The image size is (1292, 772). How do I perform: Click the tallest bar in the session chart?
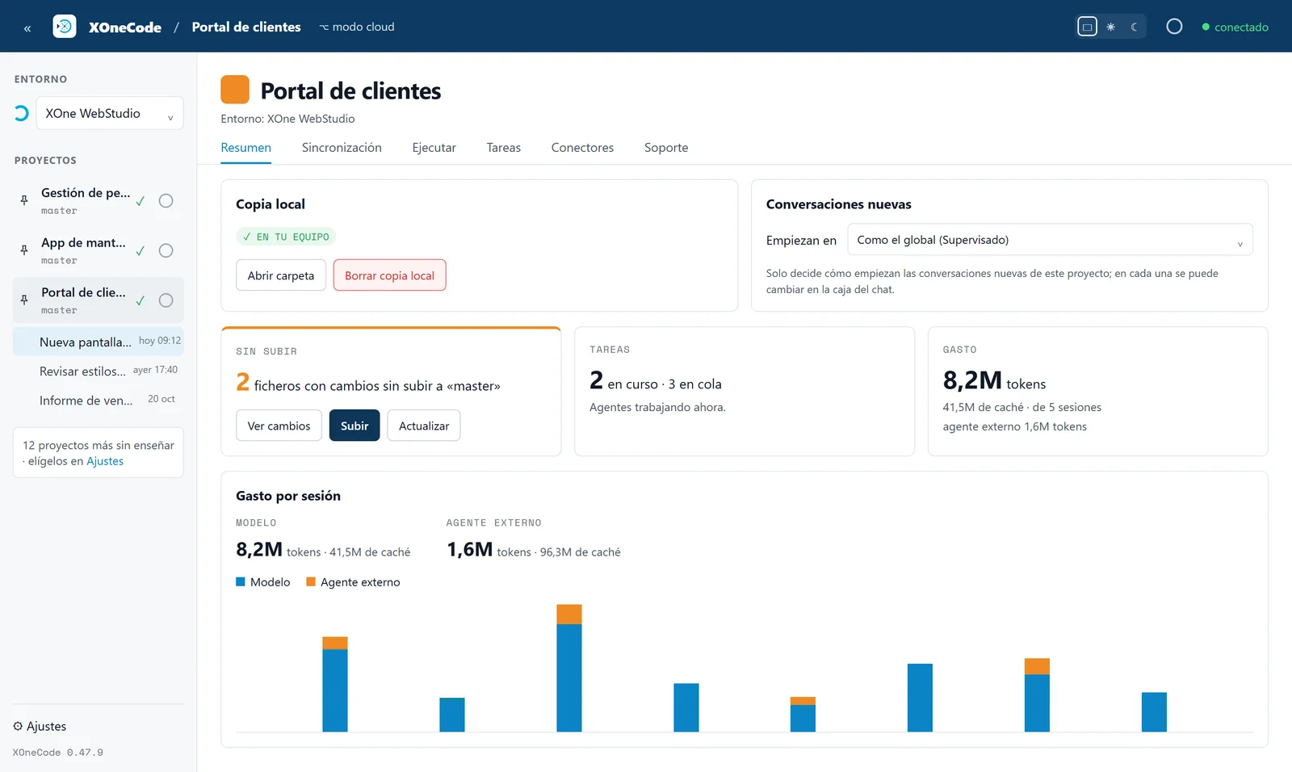point(569,668)
